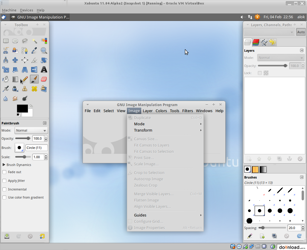Select the Heal tool
Image resolution: width=307 pixels, height=250 pixels.
(34, 89)
